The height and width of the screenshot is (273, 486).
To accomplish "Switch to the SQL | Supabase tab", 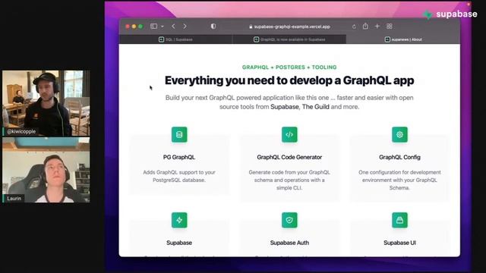I will point(175,39).
